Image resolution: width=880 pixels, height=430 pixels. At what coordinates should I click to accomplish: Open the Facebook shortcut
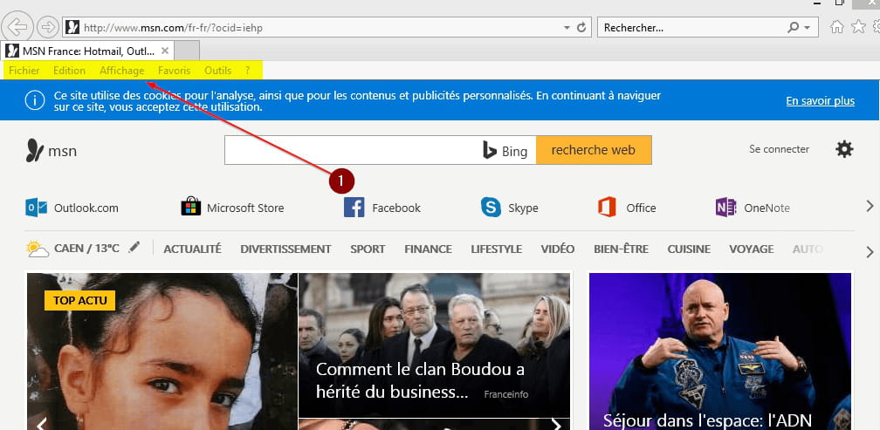tap(382, 208)
